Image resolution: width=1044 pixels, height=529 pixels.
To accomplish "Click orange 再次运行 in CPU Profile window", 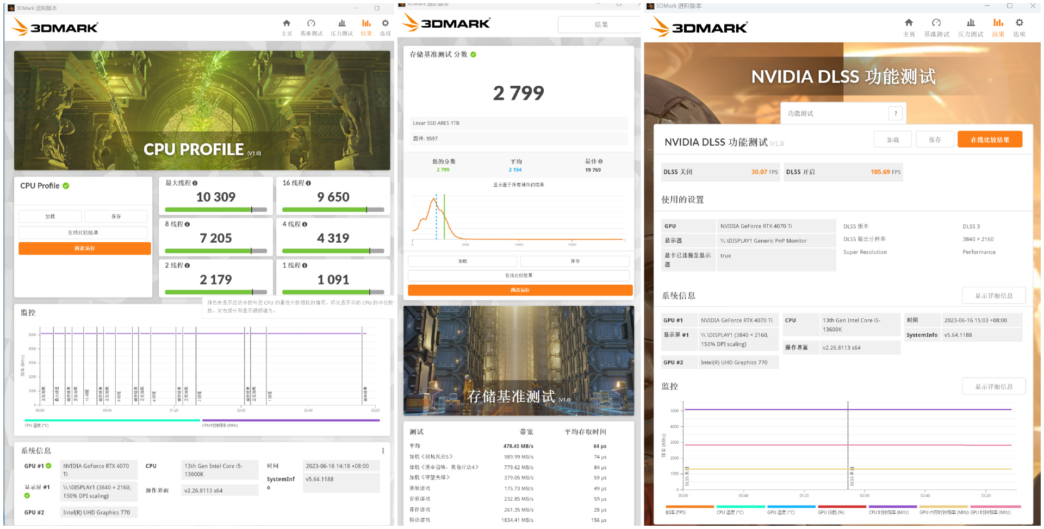I will [85, 249].
